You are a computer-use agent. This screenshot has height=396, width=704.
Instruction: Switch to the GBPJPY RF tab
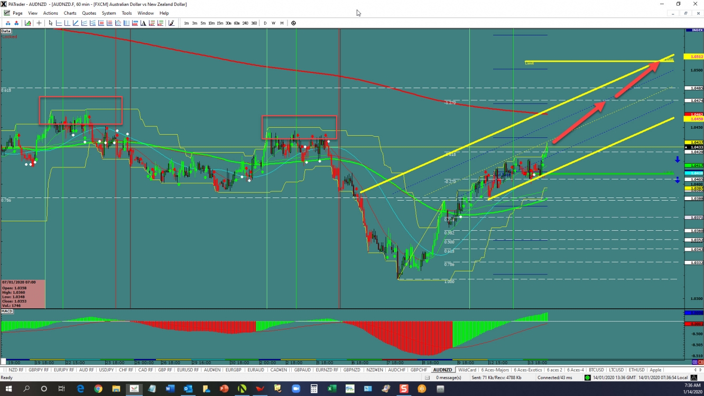(40, 370)
